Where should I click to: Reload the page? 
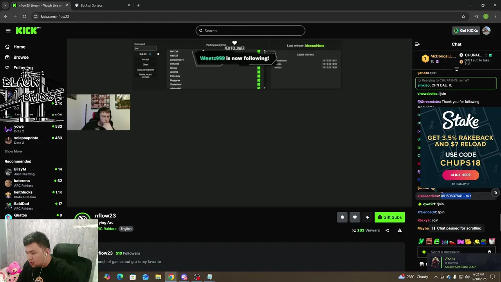click(24, 16)
